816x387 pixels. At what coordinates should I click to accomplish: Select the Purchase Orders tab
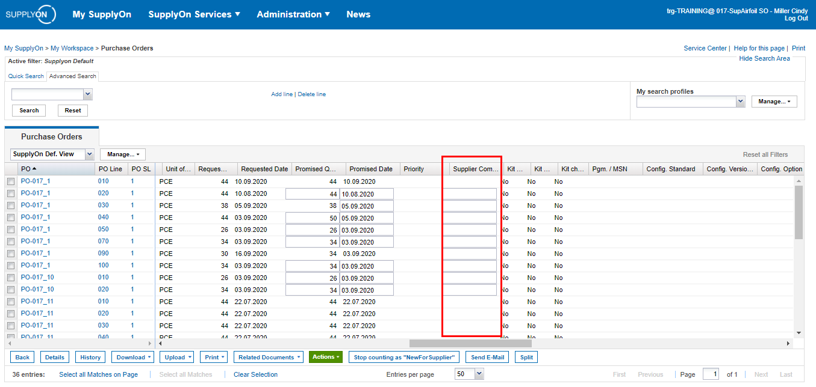pyautogui.click(x=52, y=136)
